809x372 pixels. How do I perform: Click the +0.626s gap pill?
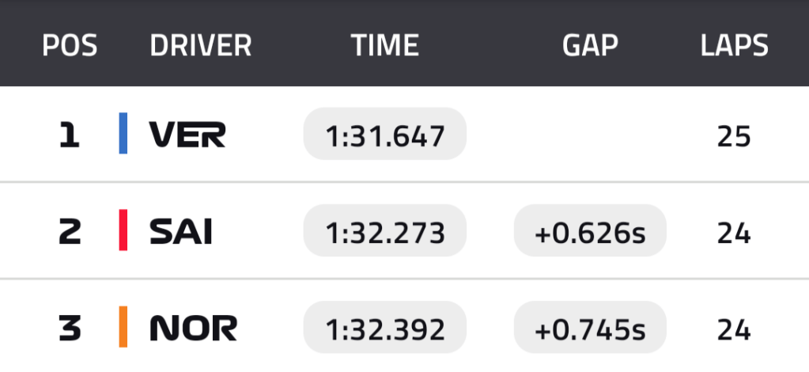point(590,231)
